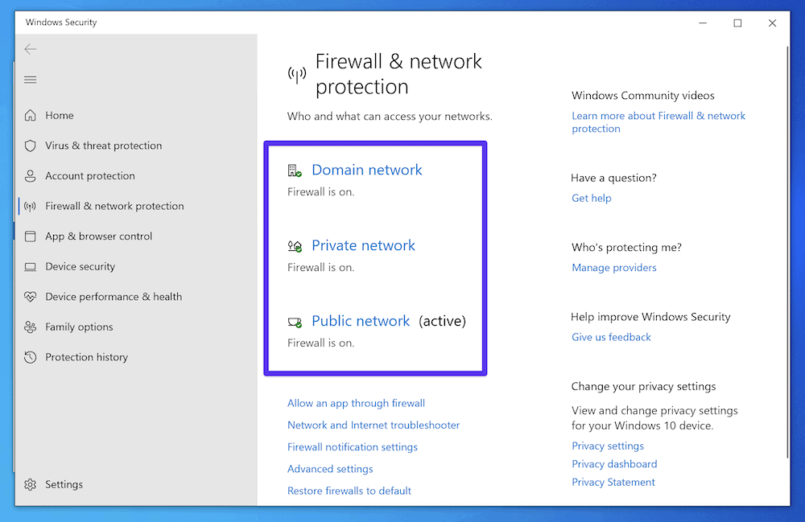The image size is (805, 522).
Task: Click Allow an app through firewall
Action: click(x=356, y=403)
